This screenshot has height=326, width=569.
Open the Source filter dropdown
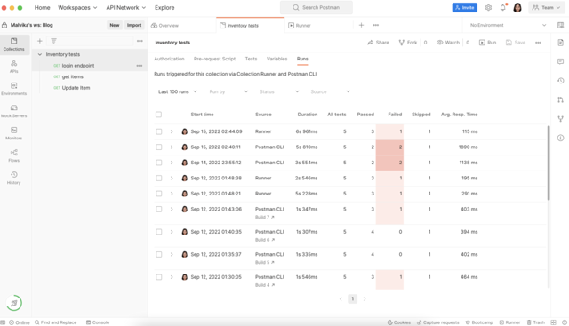[x=330, y=91]
